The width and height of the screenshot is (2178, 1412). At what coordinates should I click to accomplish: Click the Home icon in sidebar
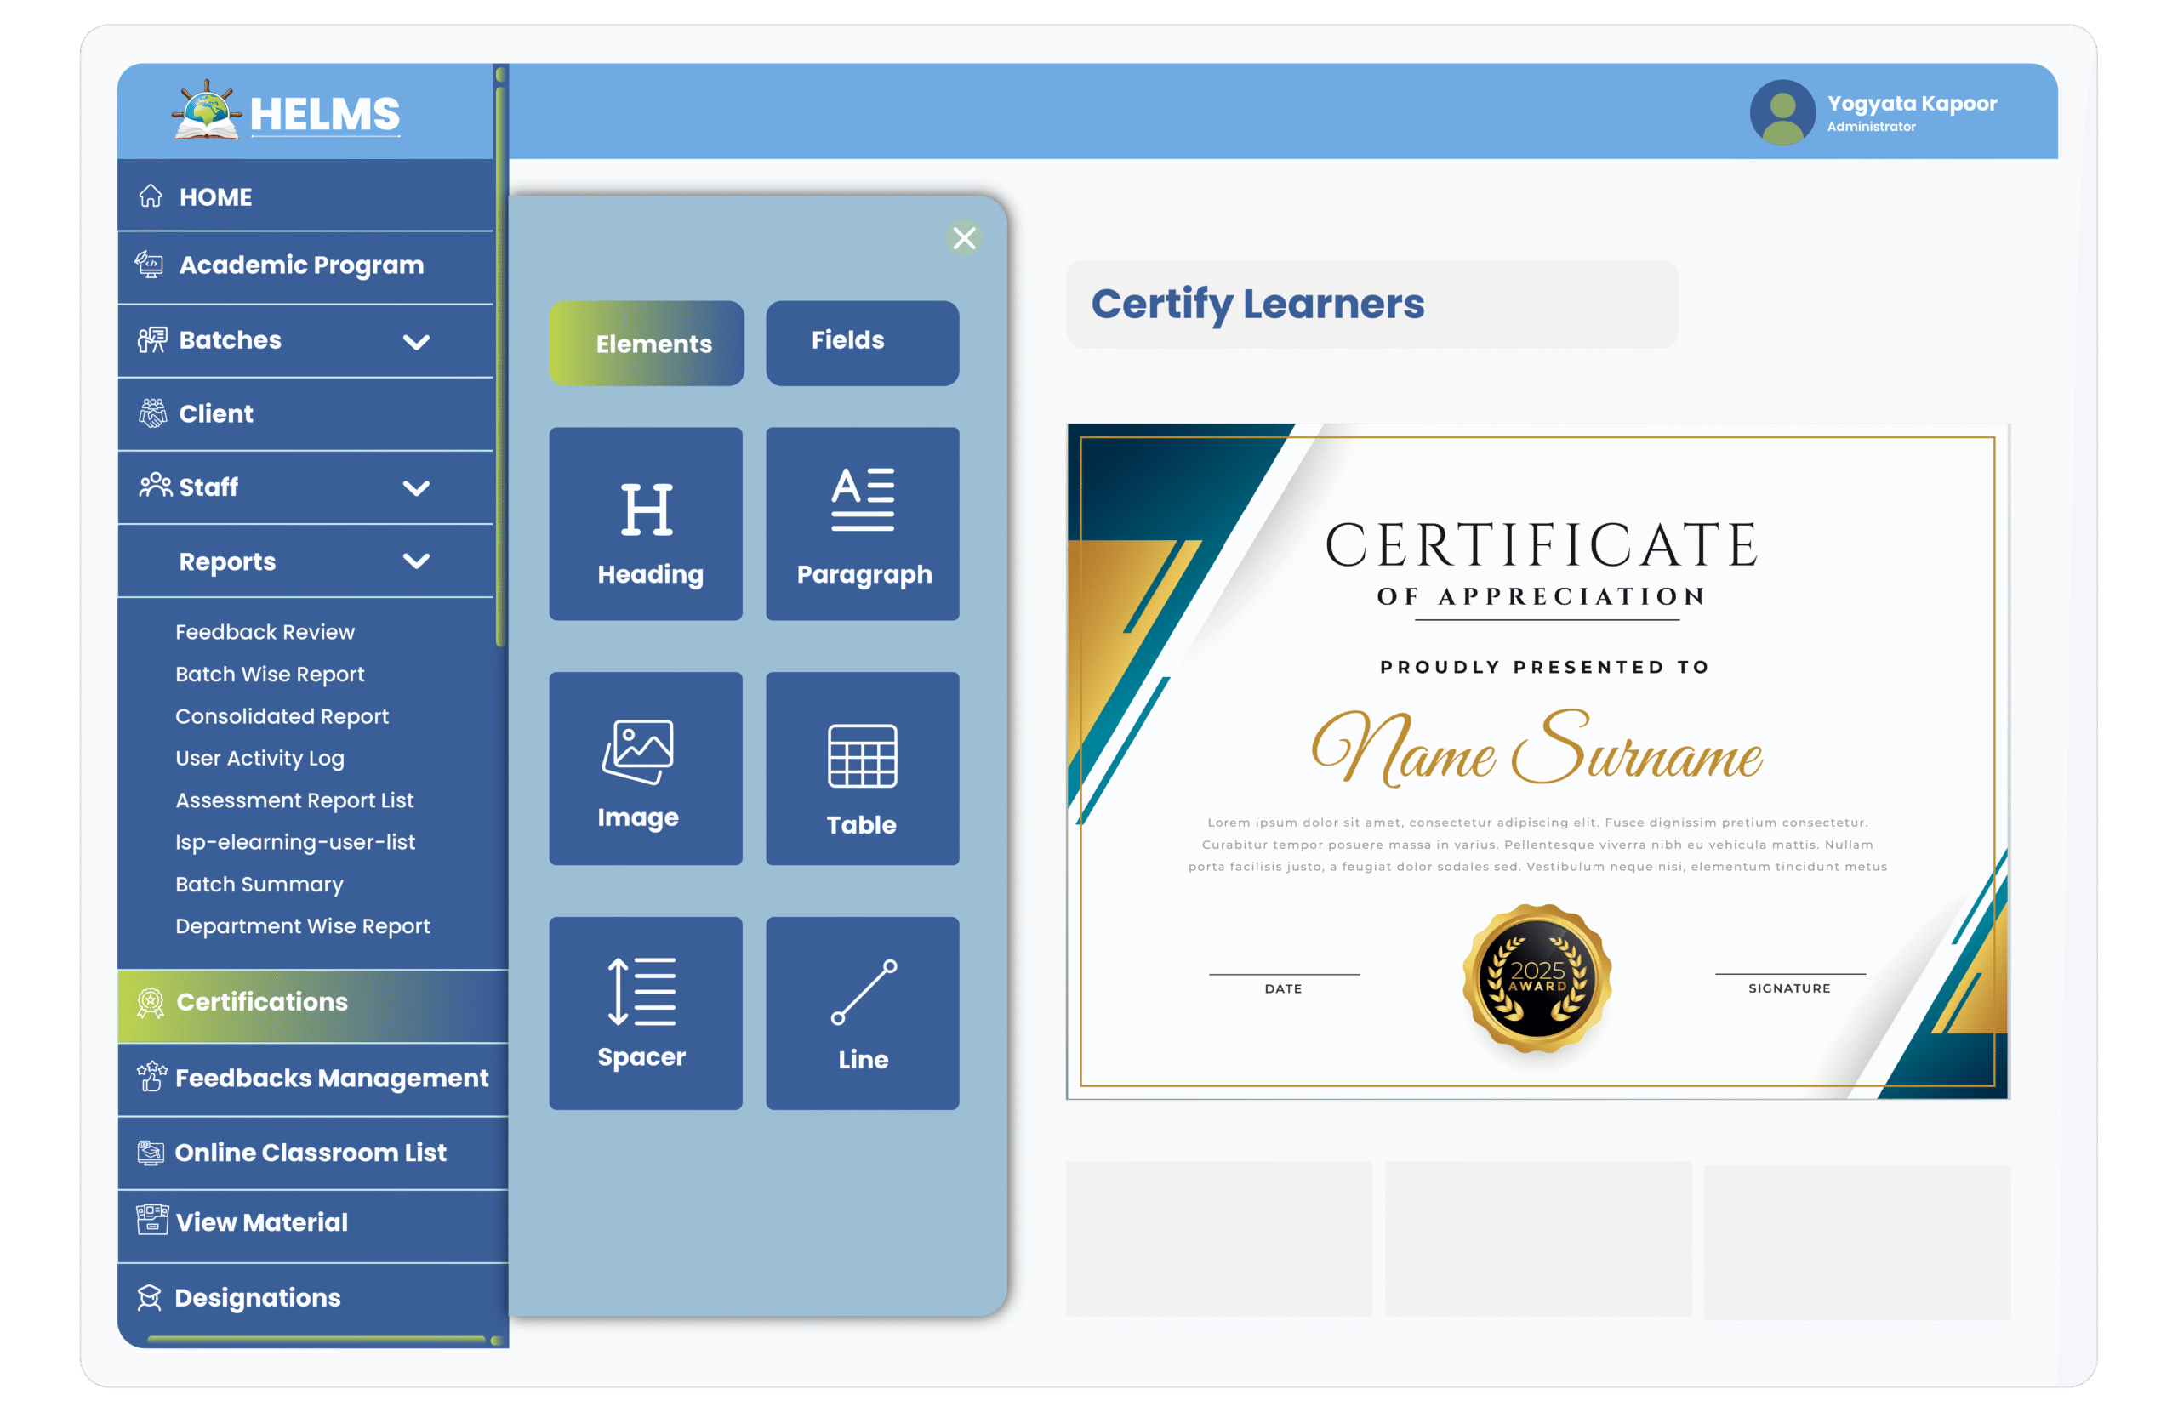tap(151, 196)
